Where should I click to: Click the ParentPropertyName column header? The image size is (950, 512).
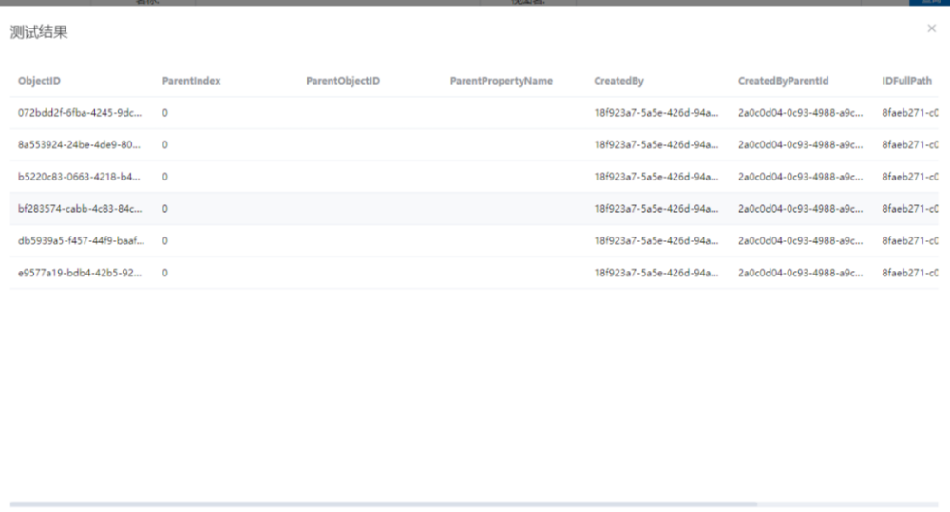tap(501, 81)
